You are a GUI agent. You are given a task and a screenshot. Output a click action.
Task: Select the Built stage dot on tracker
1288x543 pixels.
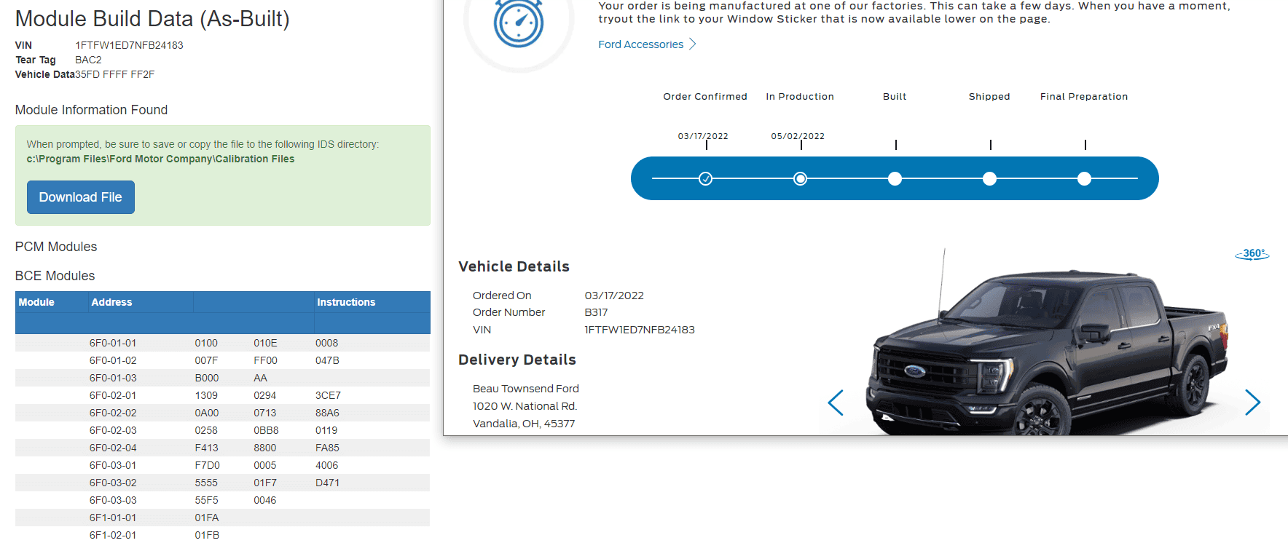click(x=895, y=178)
